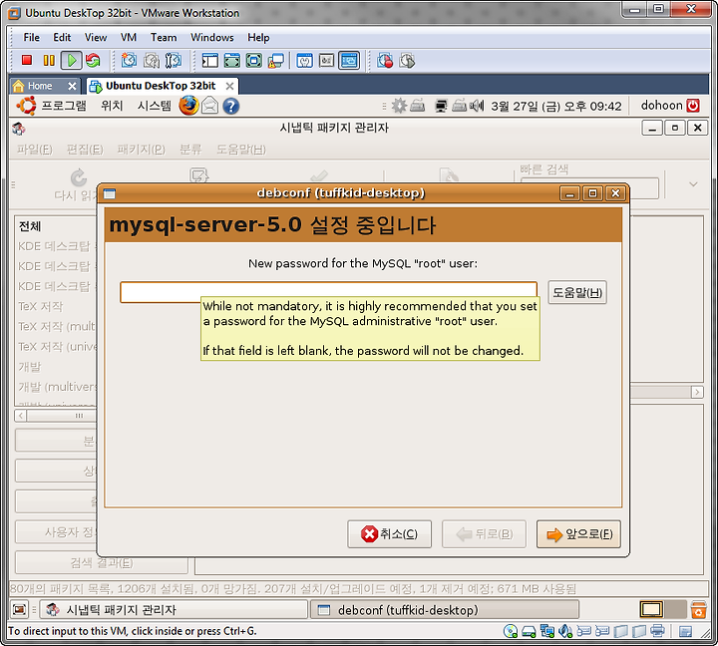The width and height of the screenshot is (718, 646).
Task: Open the VMware Help menu
Action: coord(258,38)
